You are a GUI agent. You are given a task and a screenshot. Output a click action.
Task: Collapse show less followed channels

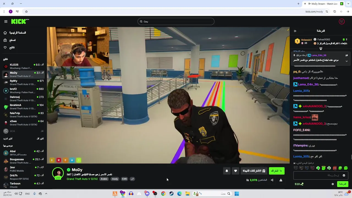point(40,139)
